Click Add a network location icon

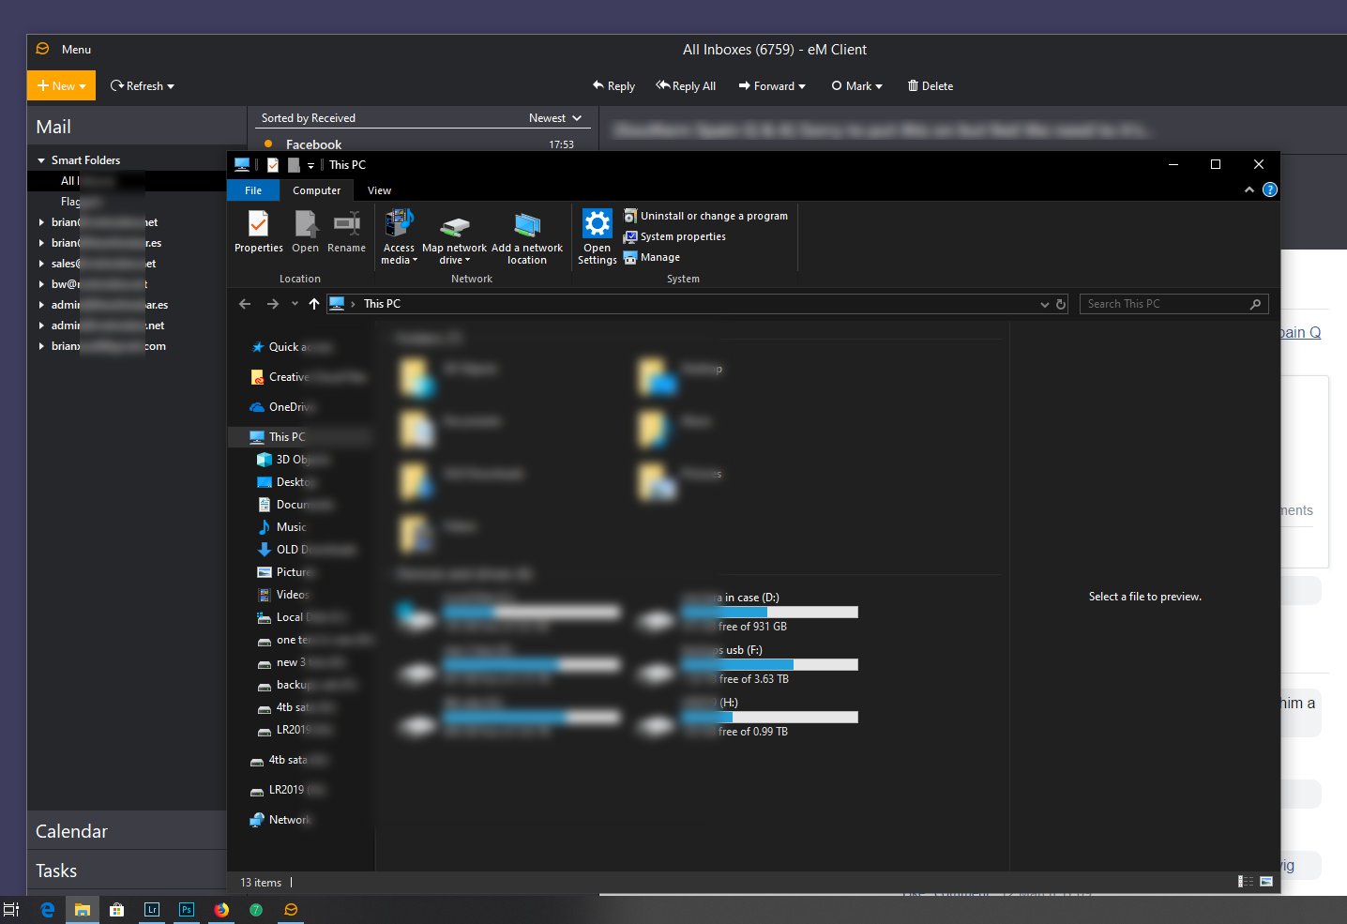[527, 239]
